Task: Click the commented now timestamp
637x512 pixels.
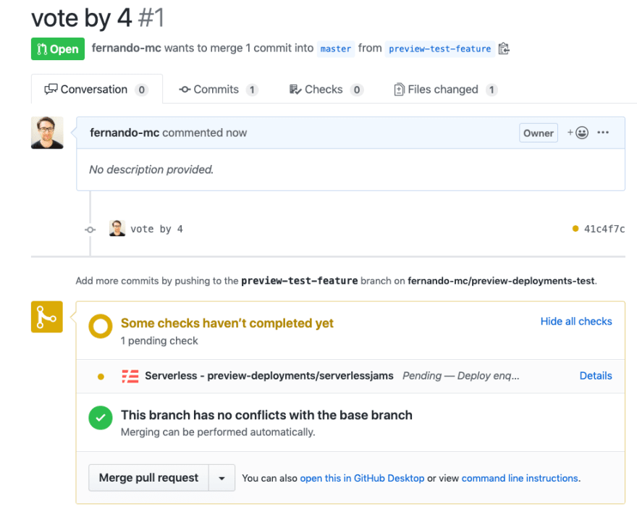Action: [204, 133]
